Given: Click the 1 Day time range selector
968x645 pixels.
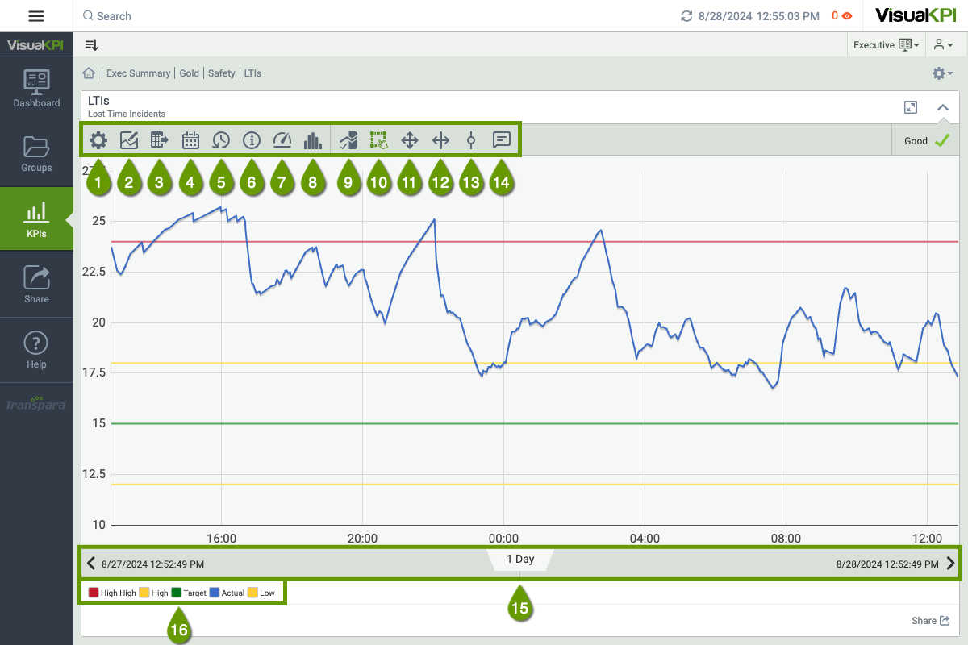Looking at the screenshot, I should click(519, 560).
